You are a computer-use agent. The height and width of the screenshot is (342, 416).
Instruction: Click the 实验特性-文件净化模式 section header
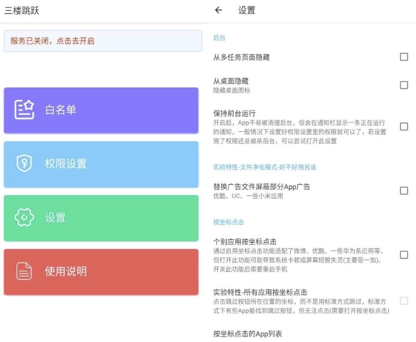click(264, 167)
